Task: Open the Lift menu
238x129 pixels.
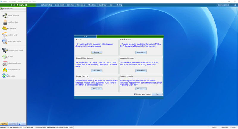Action: tap(111, 5)
